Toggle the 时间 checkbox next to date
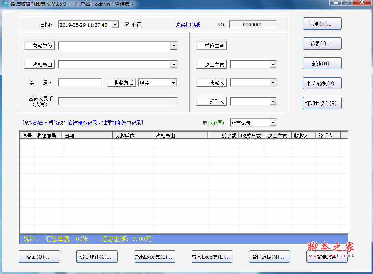373x274 pixels. point(127,24)
